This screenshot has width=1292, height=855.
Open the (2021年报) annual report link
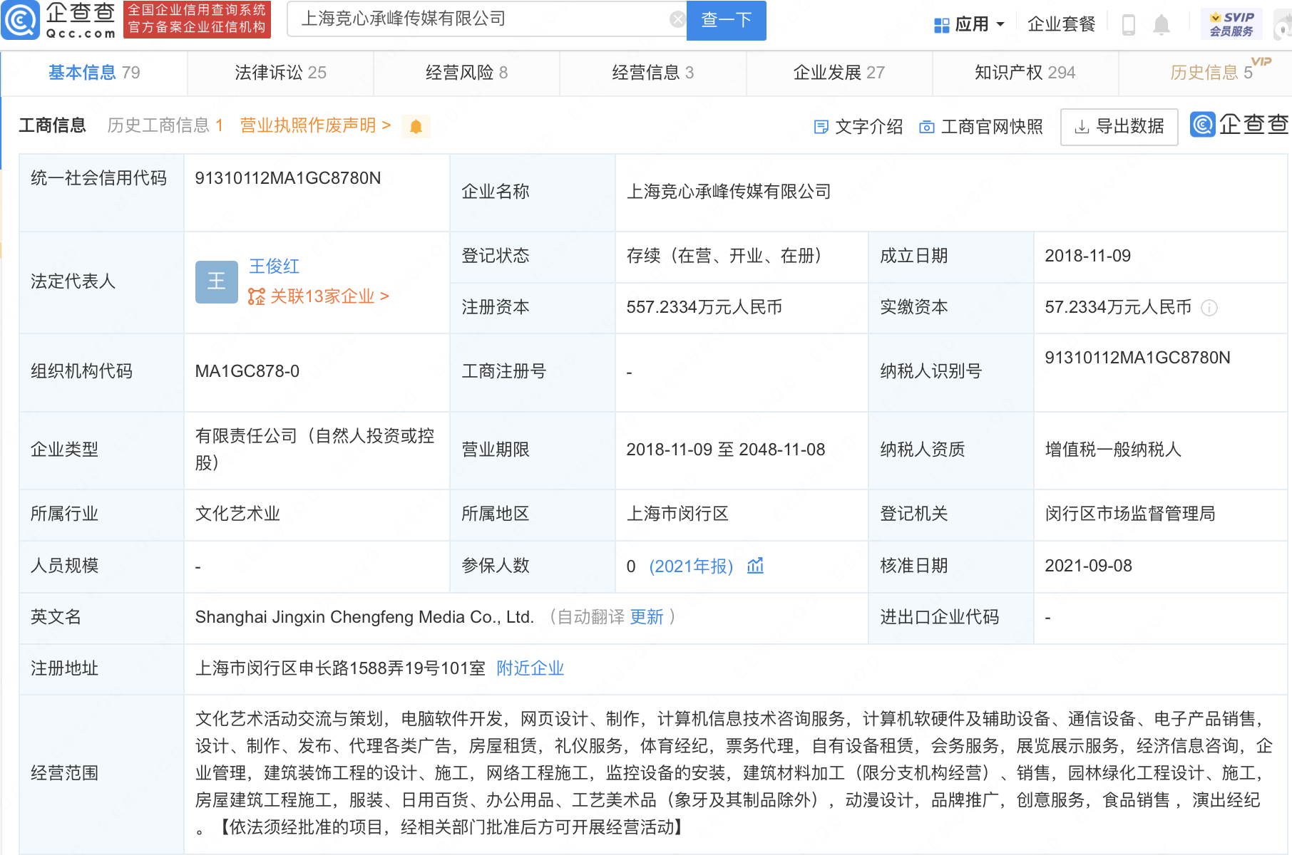(691, 566)
